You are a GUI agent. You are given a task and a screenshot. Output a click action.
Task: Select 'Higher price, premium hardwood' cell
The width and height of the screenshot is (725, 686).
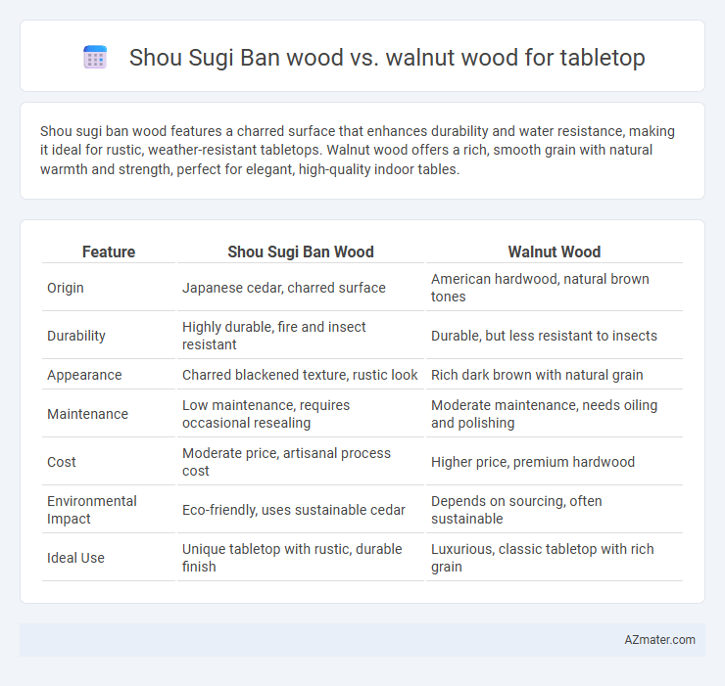pyautogui.click(x=533, y=462)
